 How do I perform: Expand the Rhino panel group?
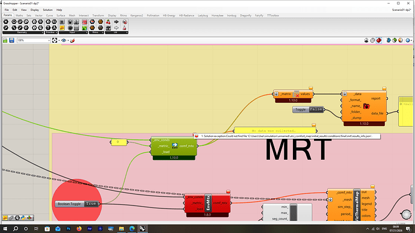click(x=96, y=32)
